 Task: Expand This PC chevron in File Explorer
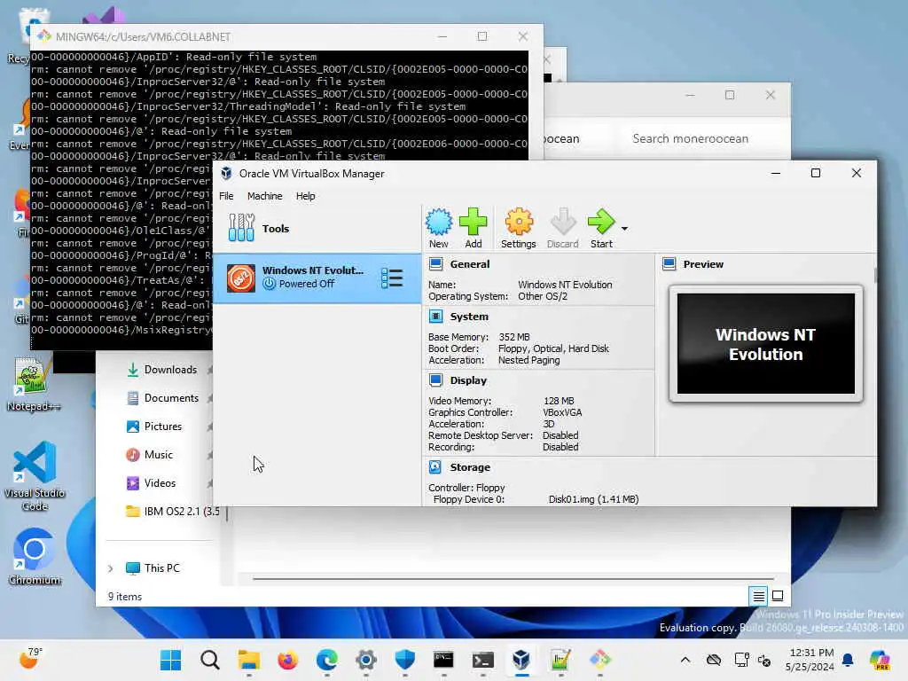111,568
